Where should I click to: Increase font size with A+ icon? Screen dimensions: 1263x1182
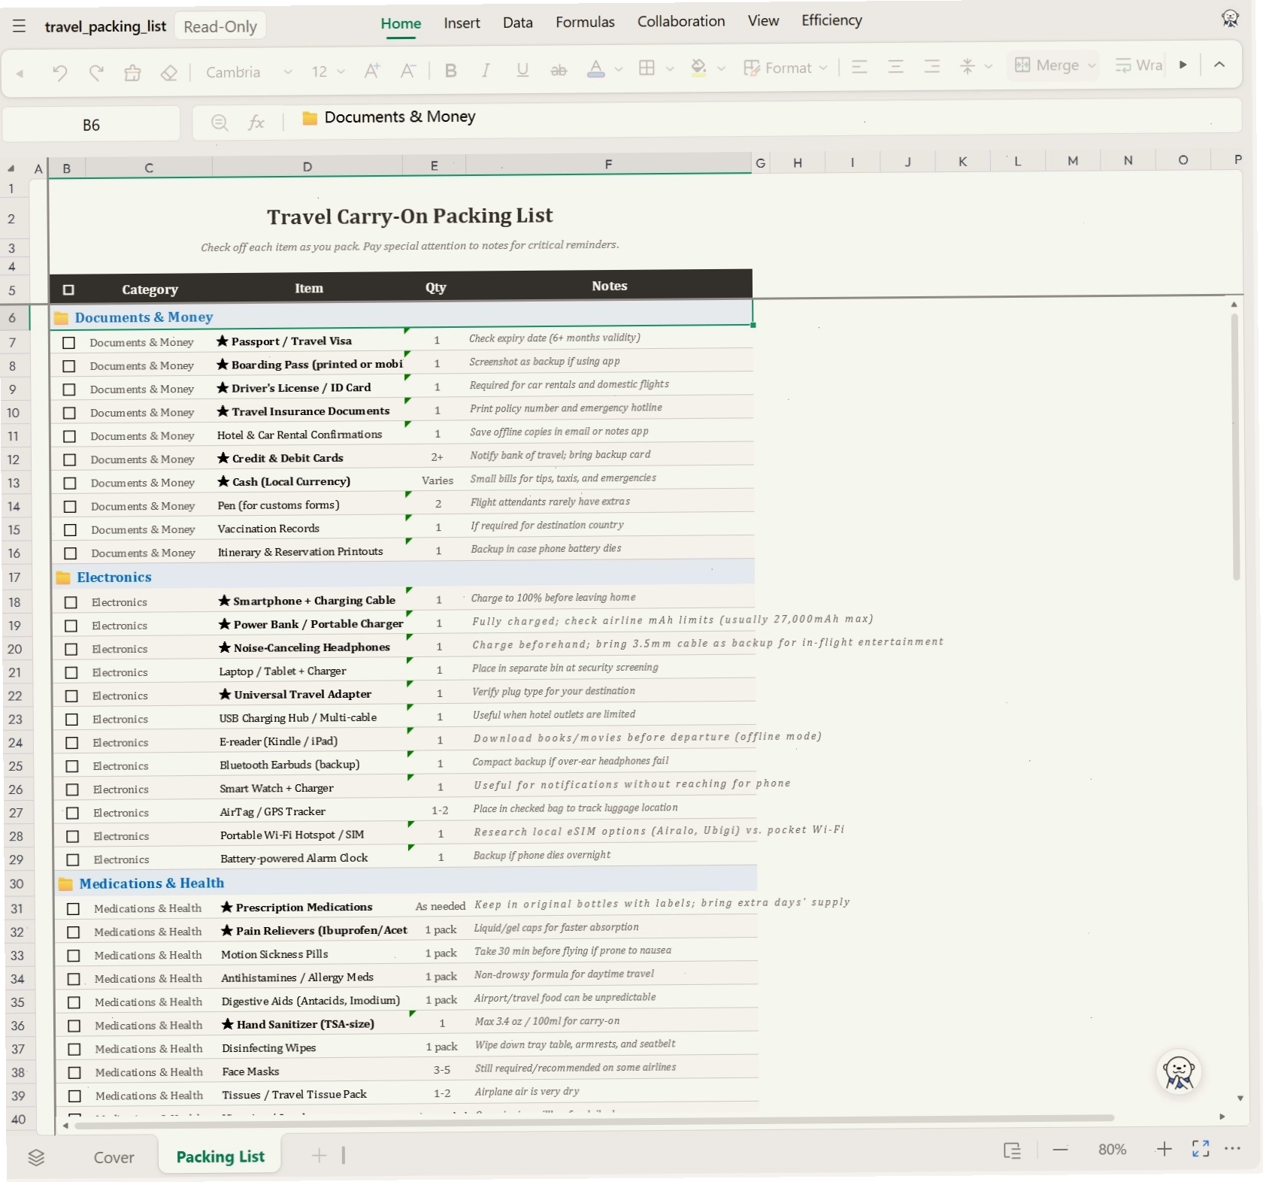(x=372, y=71)
